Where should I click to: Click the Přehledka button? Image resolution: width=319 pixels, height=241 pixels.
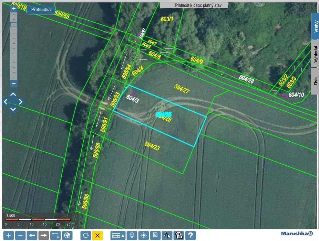41,10
